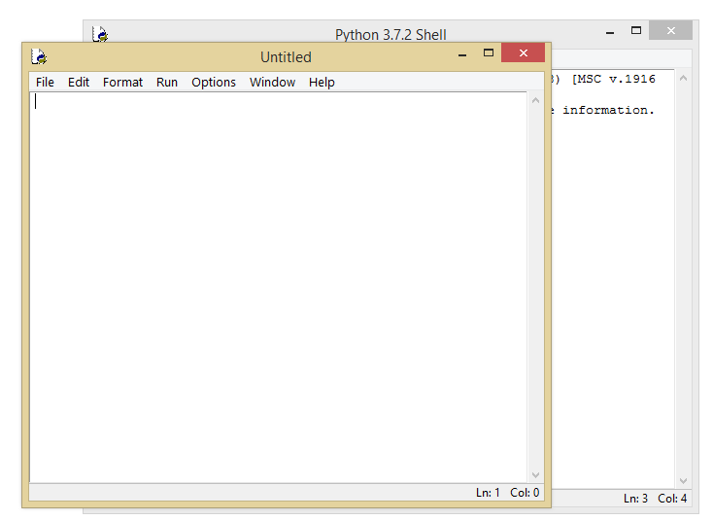
Task: Close the Untitled editor window
Action: tap(524, 52)
